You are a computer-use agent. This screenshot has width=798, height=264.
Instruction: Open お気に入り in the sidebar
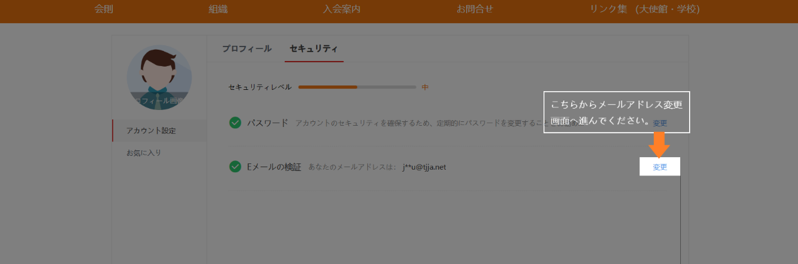(144, 153)
